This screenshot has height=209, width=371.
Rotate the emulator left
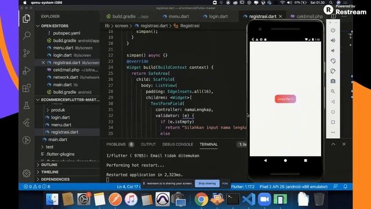(x=333, y=61)
